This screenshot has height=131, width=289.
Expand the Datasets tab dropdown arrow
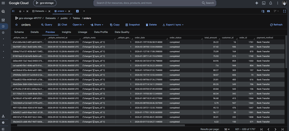(46, 11)
